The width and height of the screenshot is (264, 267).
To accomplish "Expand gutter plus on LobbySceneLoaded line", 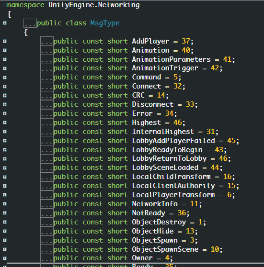I will click(x=5, y=168).
